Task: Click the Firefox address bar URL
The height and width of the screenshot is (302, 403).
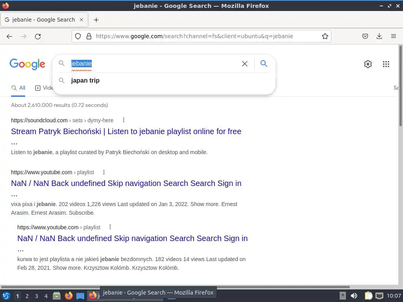Action: 194,36
